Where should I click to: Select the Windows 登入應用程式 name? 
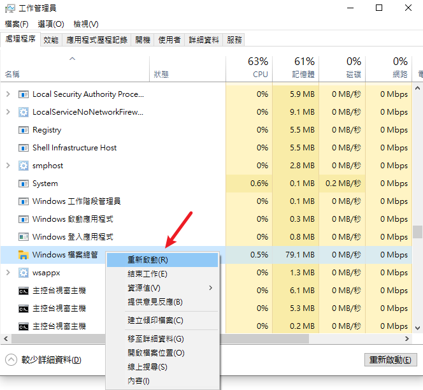[73, 237]
